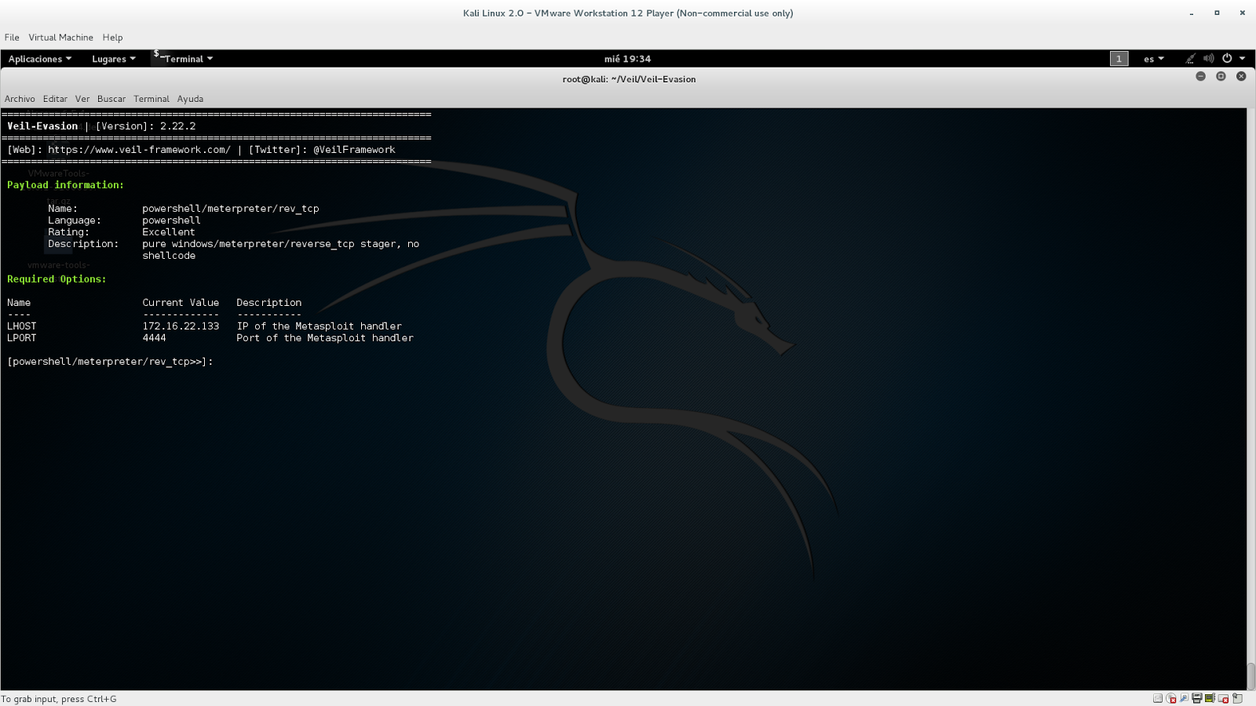
Task: Open the Editar menu in the terminal
Action: (55, 99)
